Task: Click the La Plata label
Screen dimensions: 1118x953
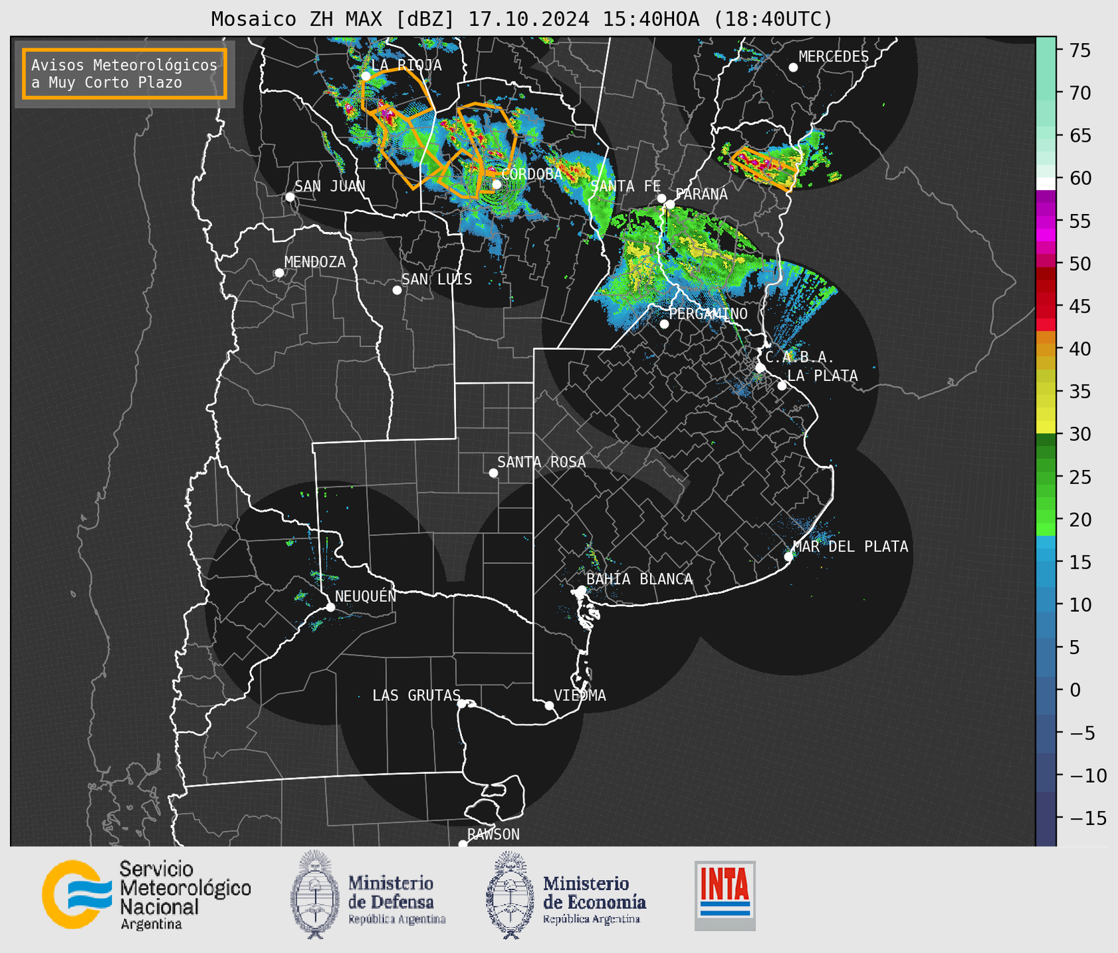Action: [x=822, y=376]
